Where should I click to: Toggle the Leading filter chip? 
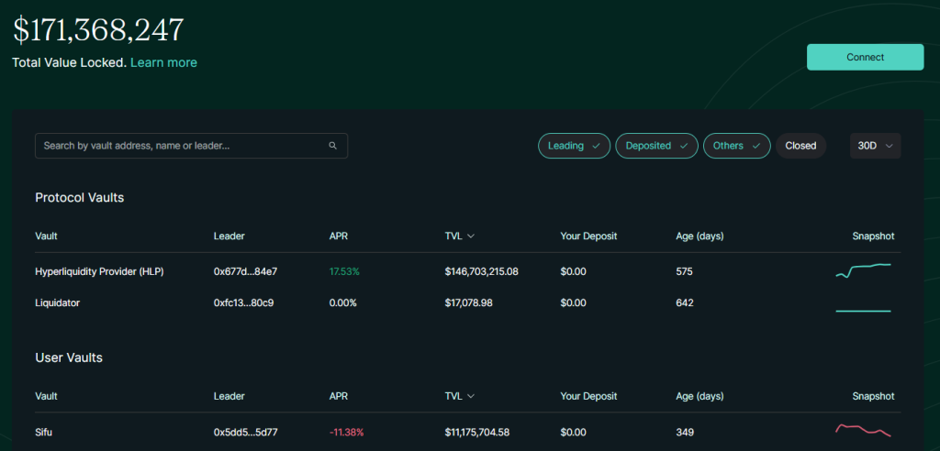point(574,146)
